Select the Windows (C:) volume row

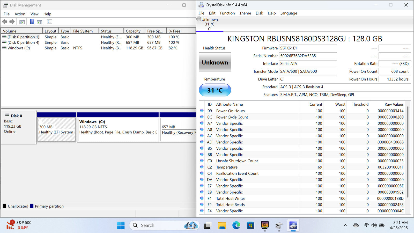[19, 48]
